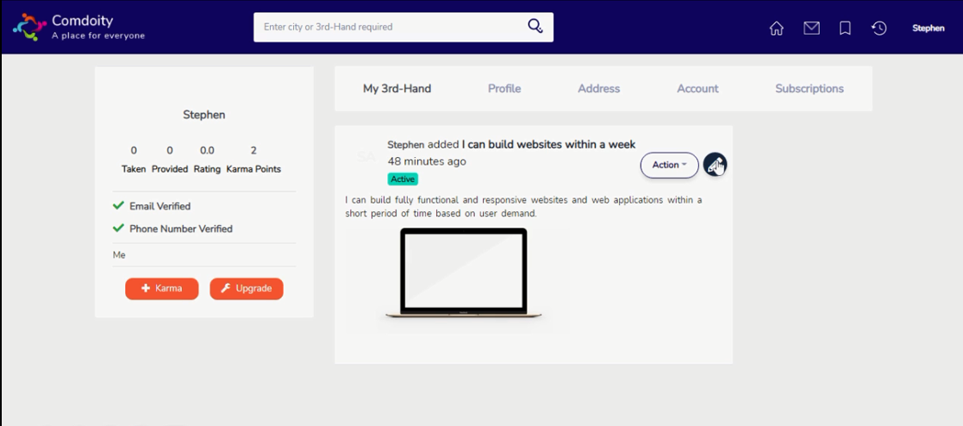Click the laptop listing image
This screenshot has width=963, height=426.
click(x=464, y=274)
